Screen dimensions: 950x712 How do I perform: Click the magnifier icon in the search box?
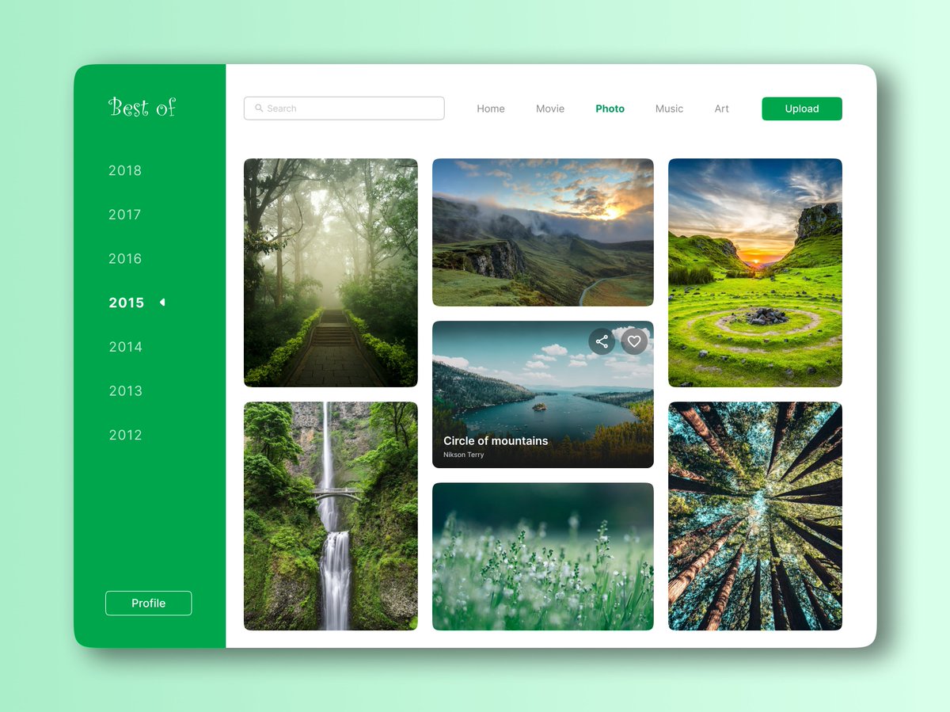click(x=259, y=109)
